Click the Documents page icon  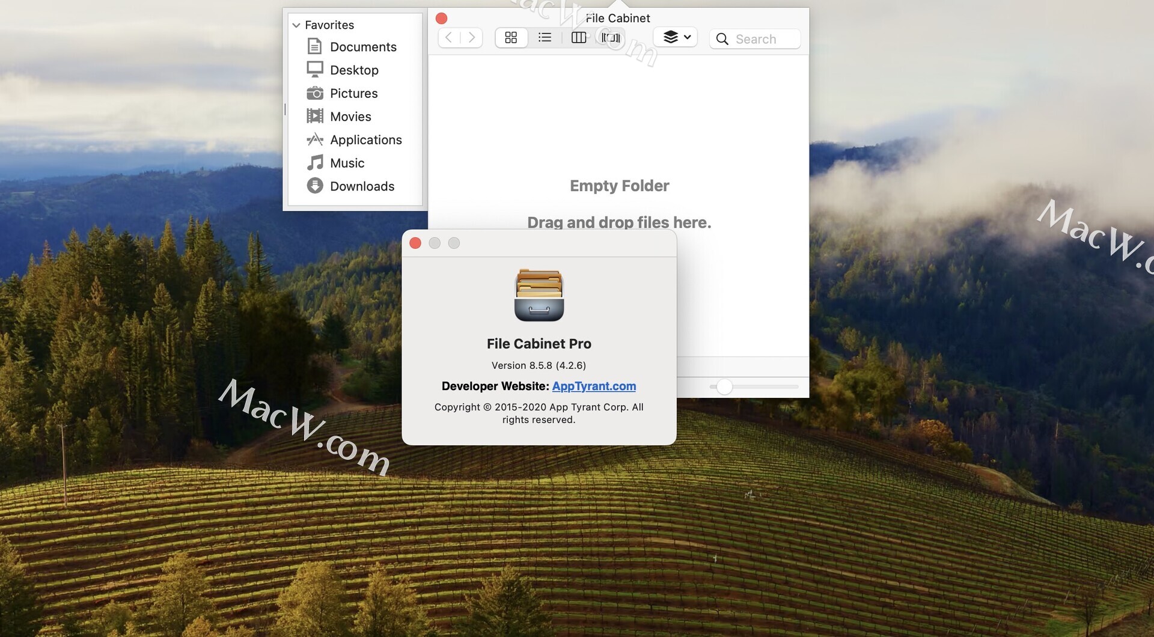[x=315, y=46]
